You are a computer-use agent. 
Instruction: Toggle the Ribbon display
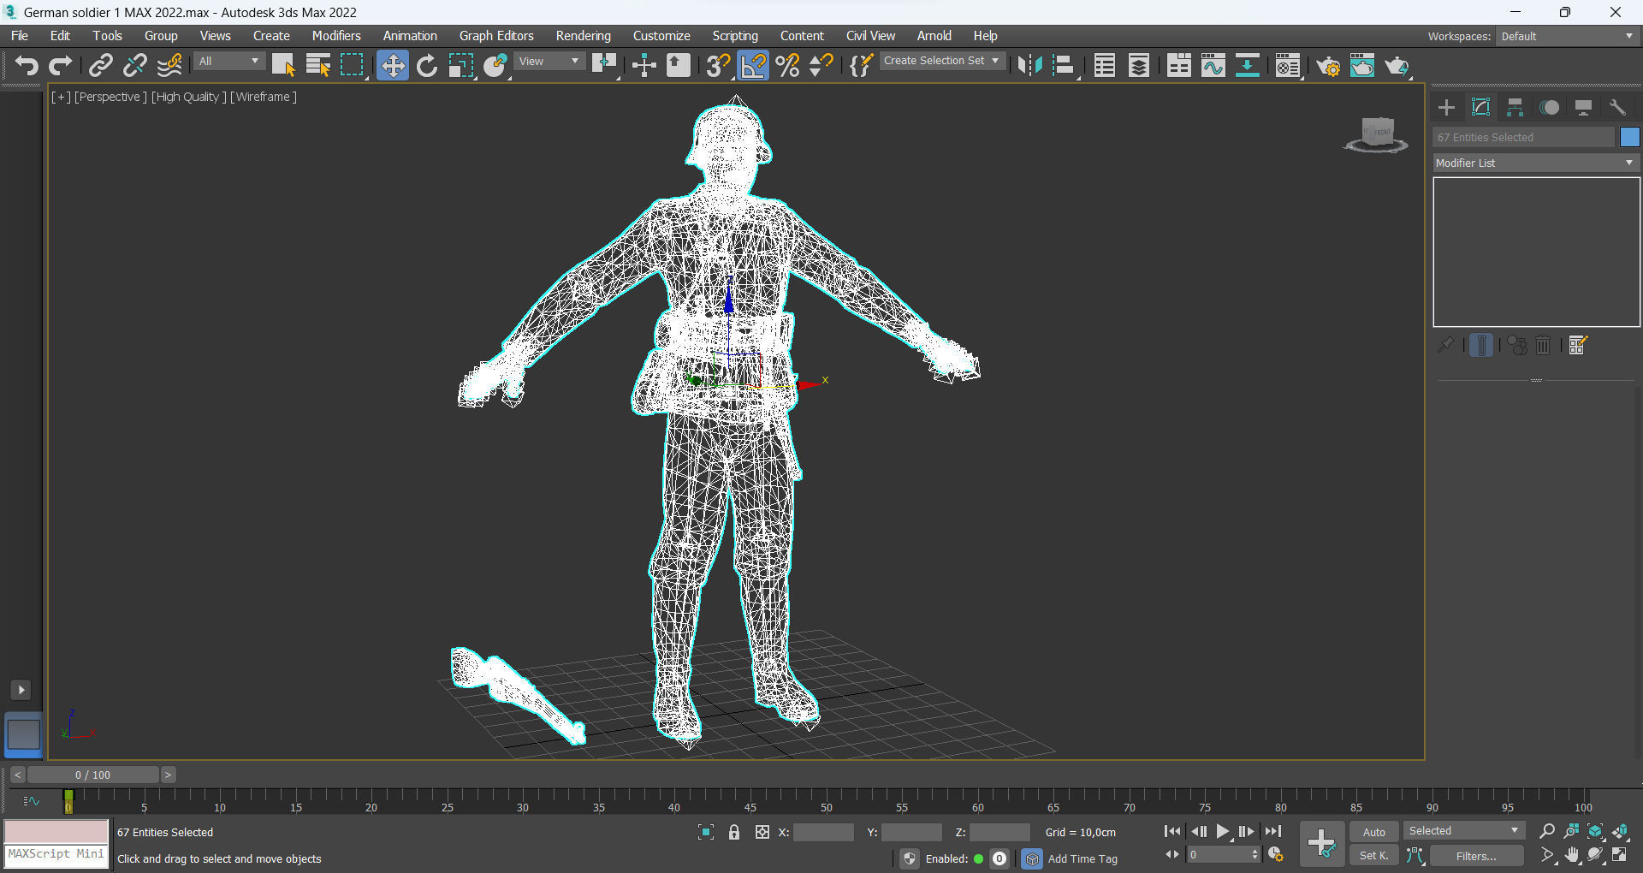click(1178, 65)
